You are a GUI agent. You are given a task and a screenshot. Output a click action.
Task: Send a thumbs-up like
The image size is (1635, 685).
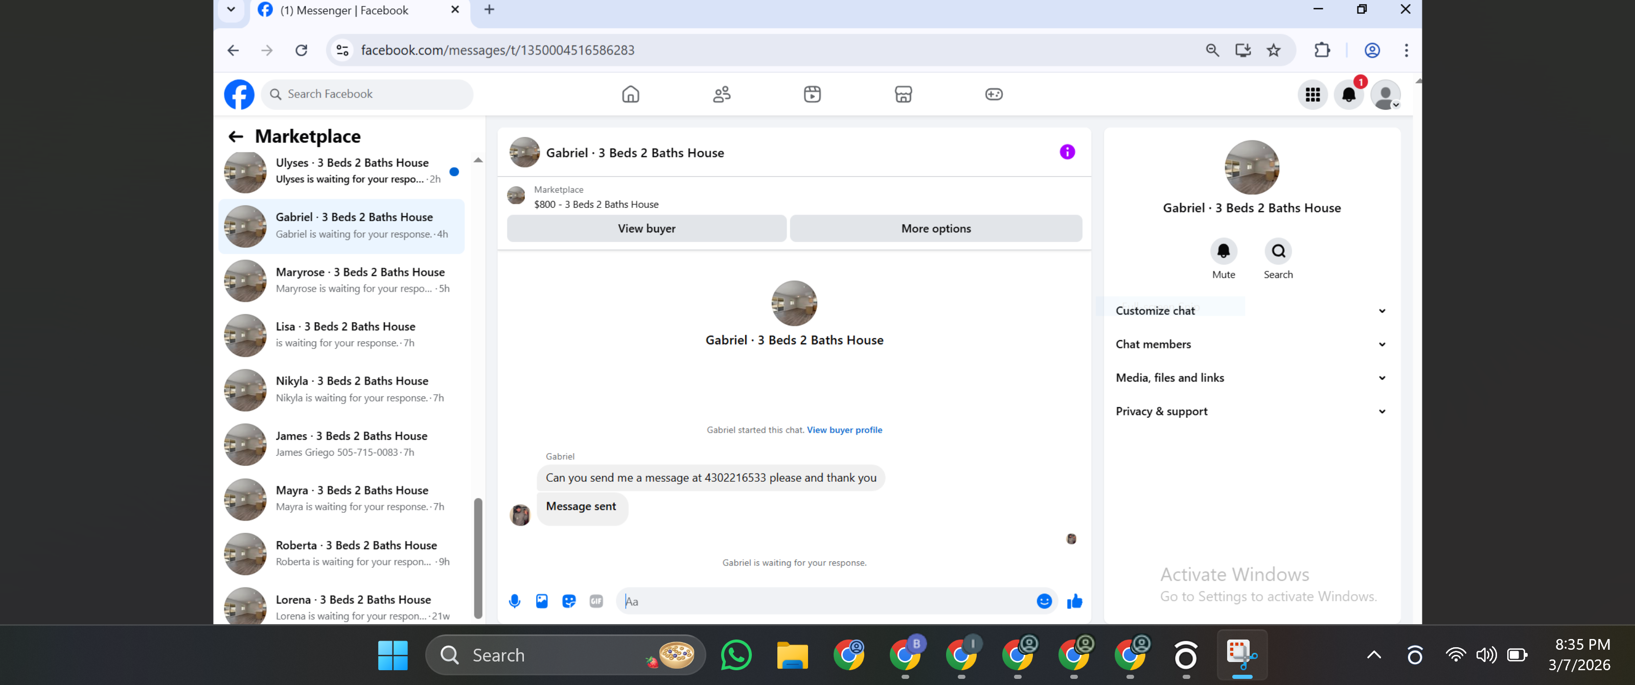pos(1074,601)
